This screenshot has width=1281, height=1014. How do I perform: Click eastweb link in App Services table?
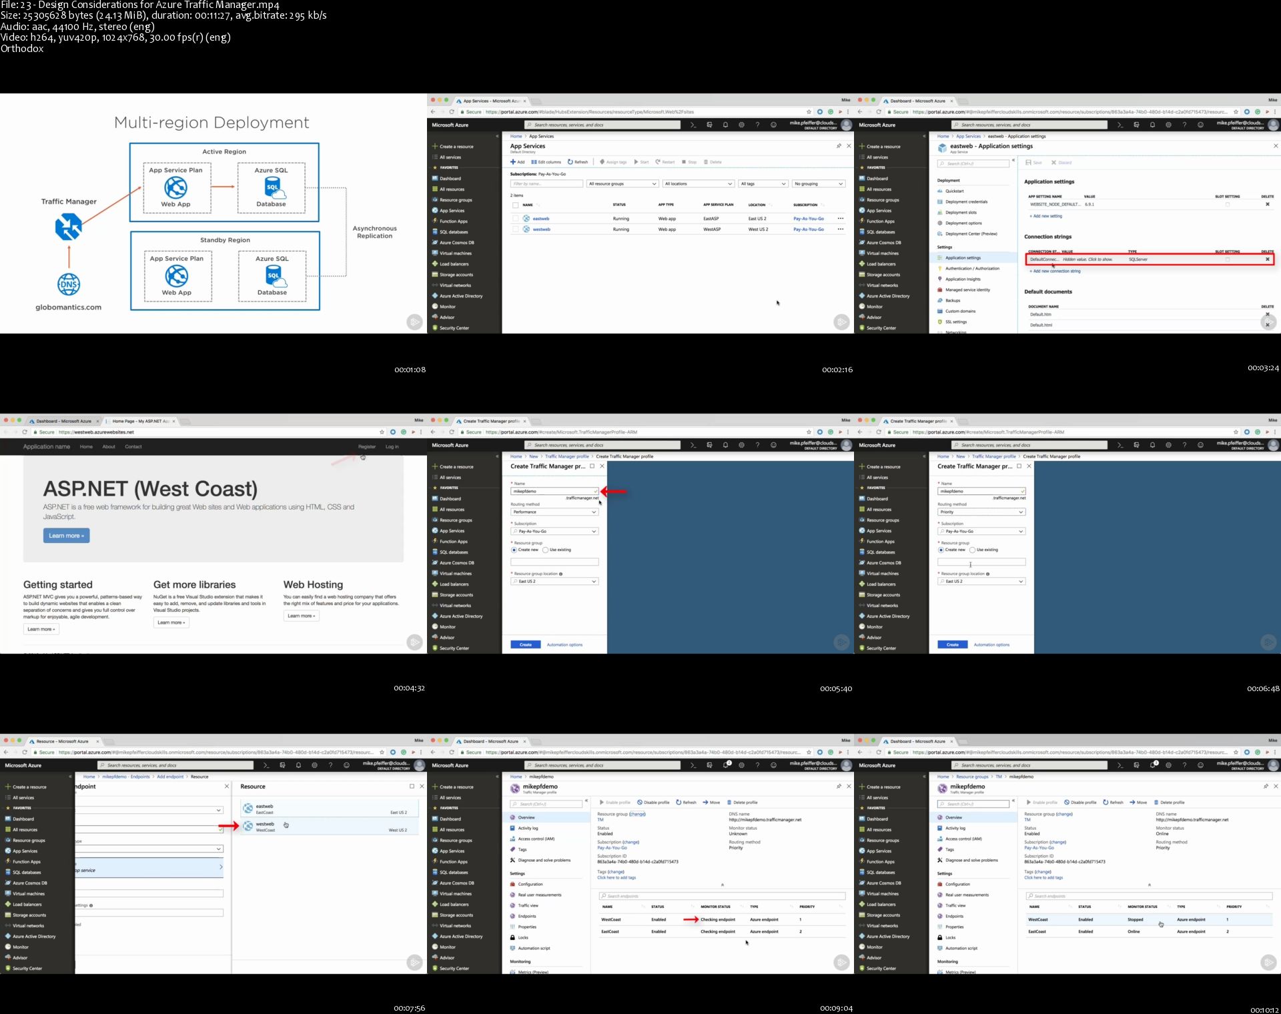point(541,219)
